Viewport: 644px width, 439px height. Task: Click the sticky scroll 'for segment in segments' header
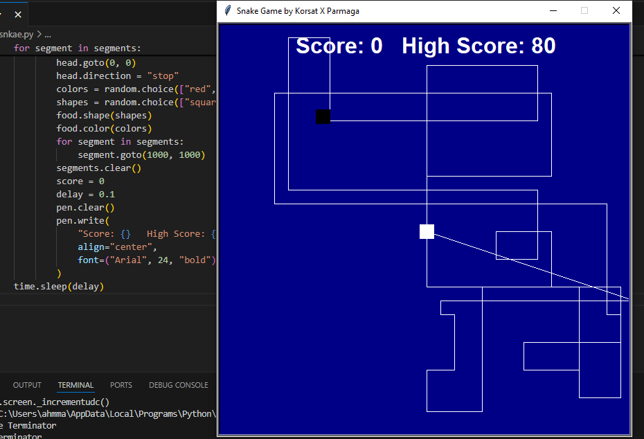[78, 48]
